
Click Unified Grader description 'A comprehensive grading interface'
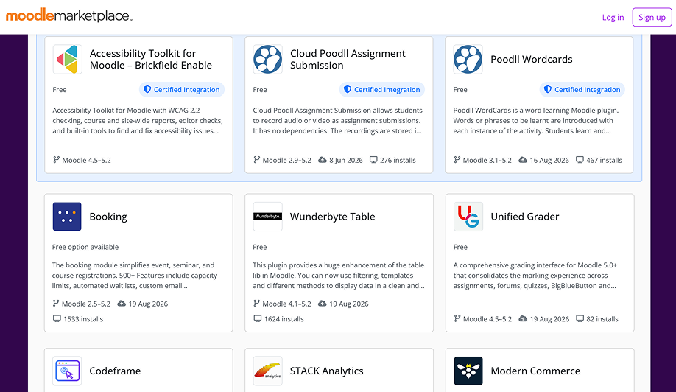[x=535, y=275]
